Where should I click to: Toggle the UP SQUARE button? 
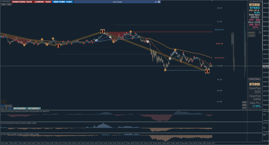coord(20,108)
